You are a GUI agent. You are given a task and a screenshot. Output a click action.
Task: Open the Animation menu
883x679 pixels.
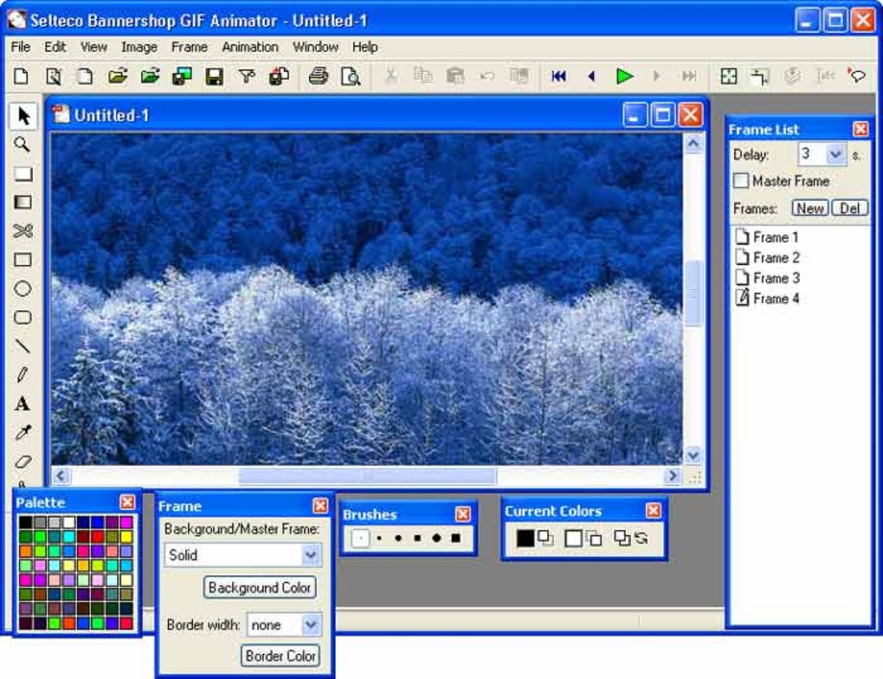coord(250,48)
